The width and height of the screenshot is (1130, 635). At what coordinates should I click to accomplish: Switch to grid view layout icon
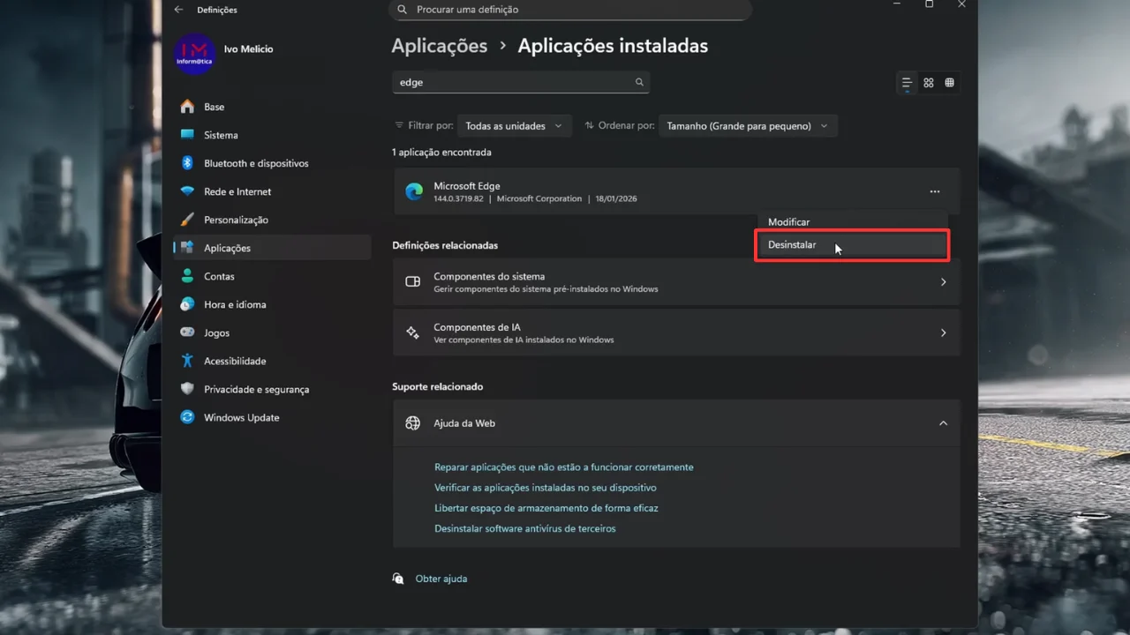pyautogui.click(x=929, y=83)
